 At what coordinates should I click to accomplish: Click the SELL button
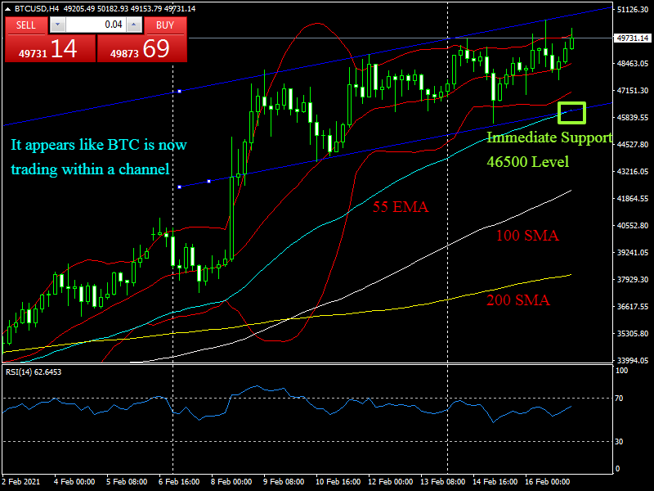[x=26, y=25]
